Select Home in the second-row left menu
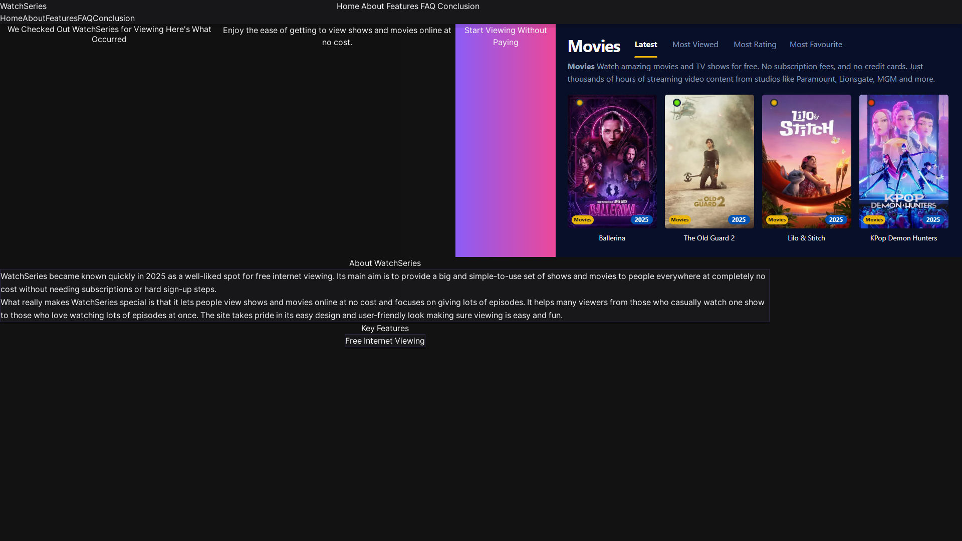Viewport: 962px width, 541px height. (x=11, y=18)
